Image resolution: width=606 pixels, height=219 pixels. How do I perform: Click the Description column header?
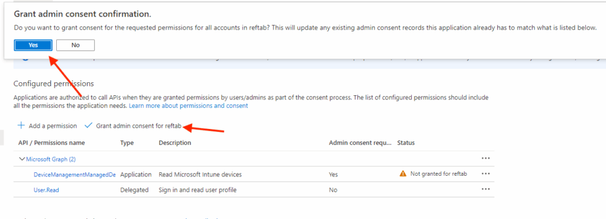pyautogui.click(x=175, y=143)
